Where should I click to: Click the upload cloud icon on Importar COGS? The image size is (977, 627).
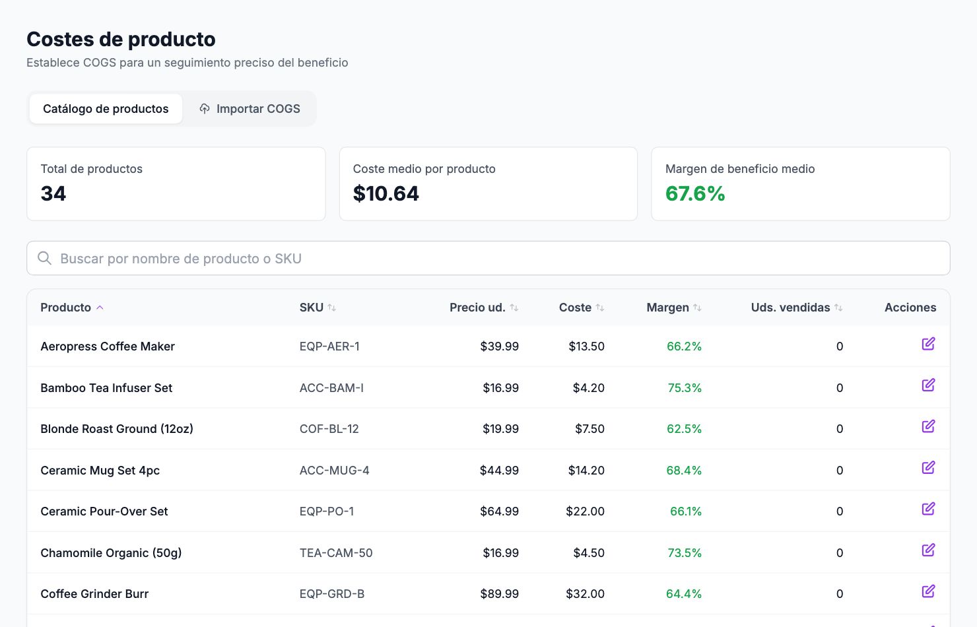point(205,109)
